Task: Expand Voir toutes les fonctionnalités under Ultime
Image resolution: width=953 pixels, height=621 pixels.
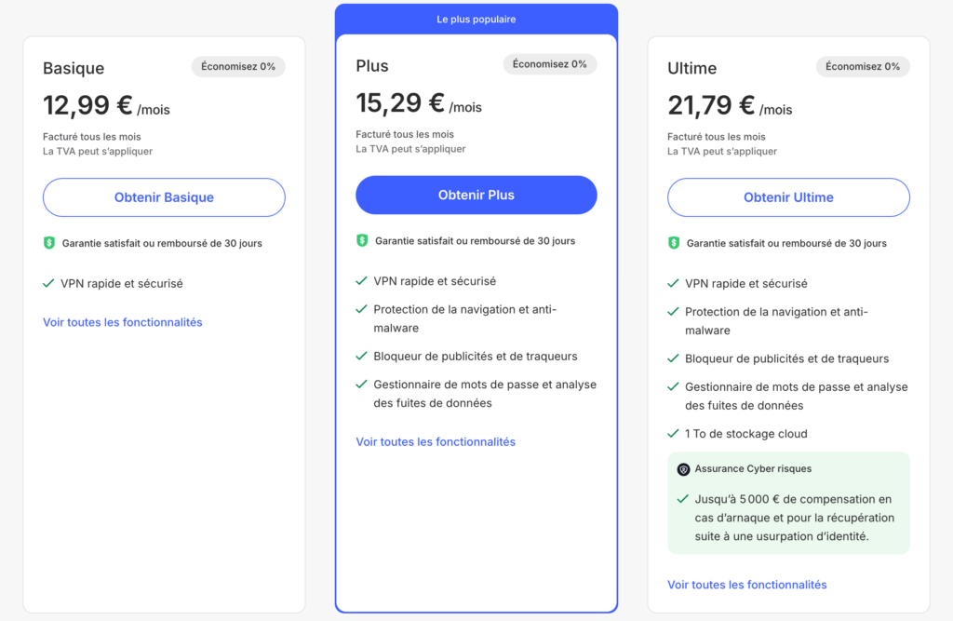Action: 746,584
